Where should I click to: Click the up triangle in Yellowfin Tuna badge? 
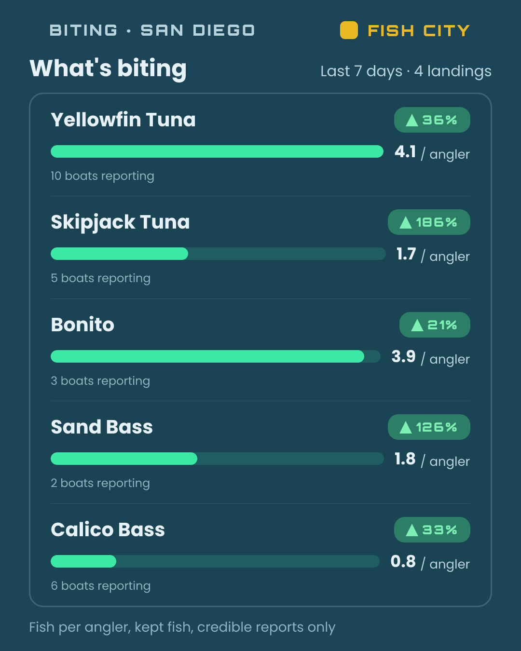click(x=412, y=120)
